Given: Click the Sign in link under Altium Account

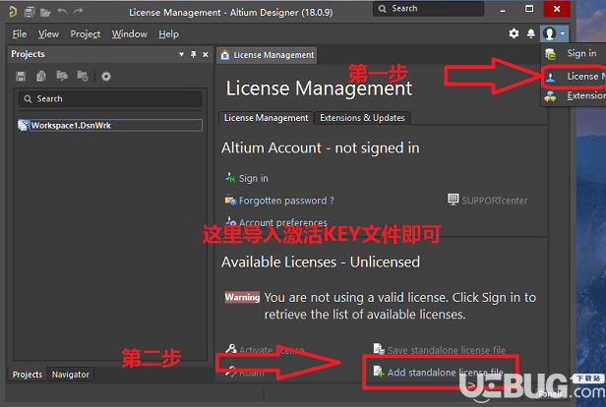Looking at the screenshot, I should pyautogui.click(x=253, y=178).
